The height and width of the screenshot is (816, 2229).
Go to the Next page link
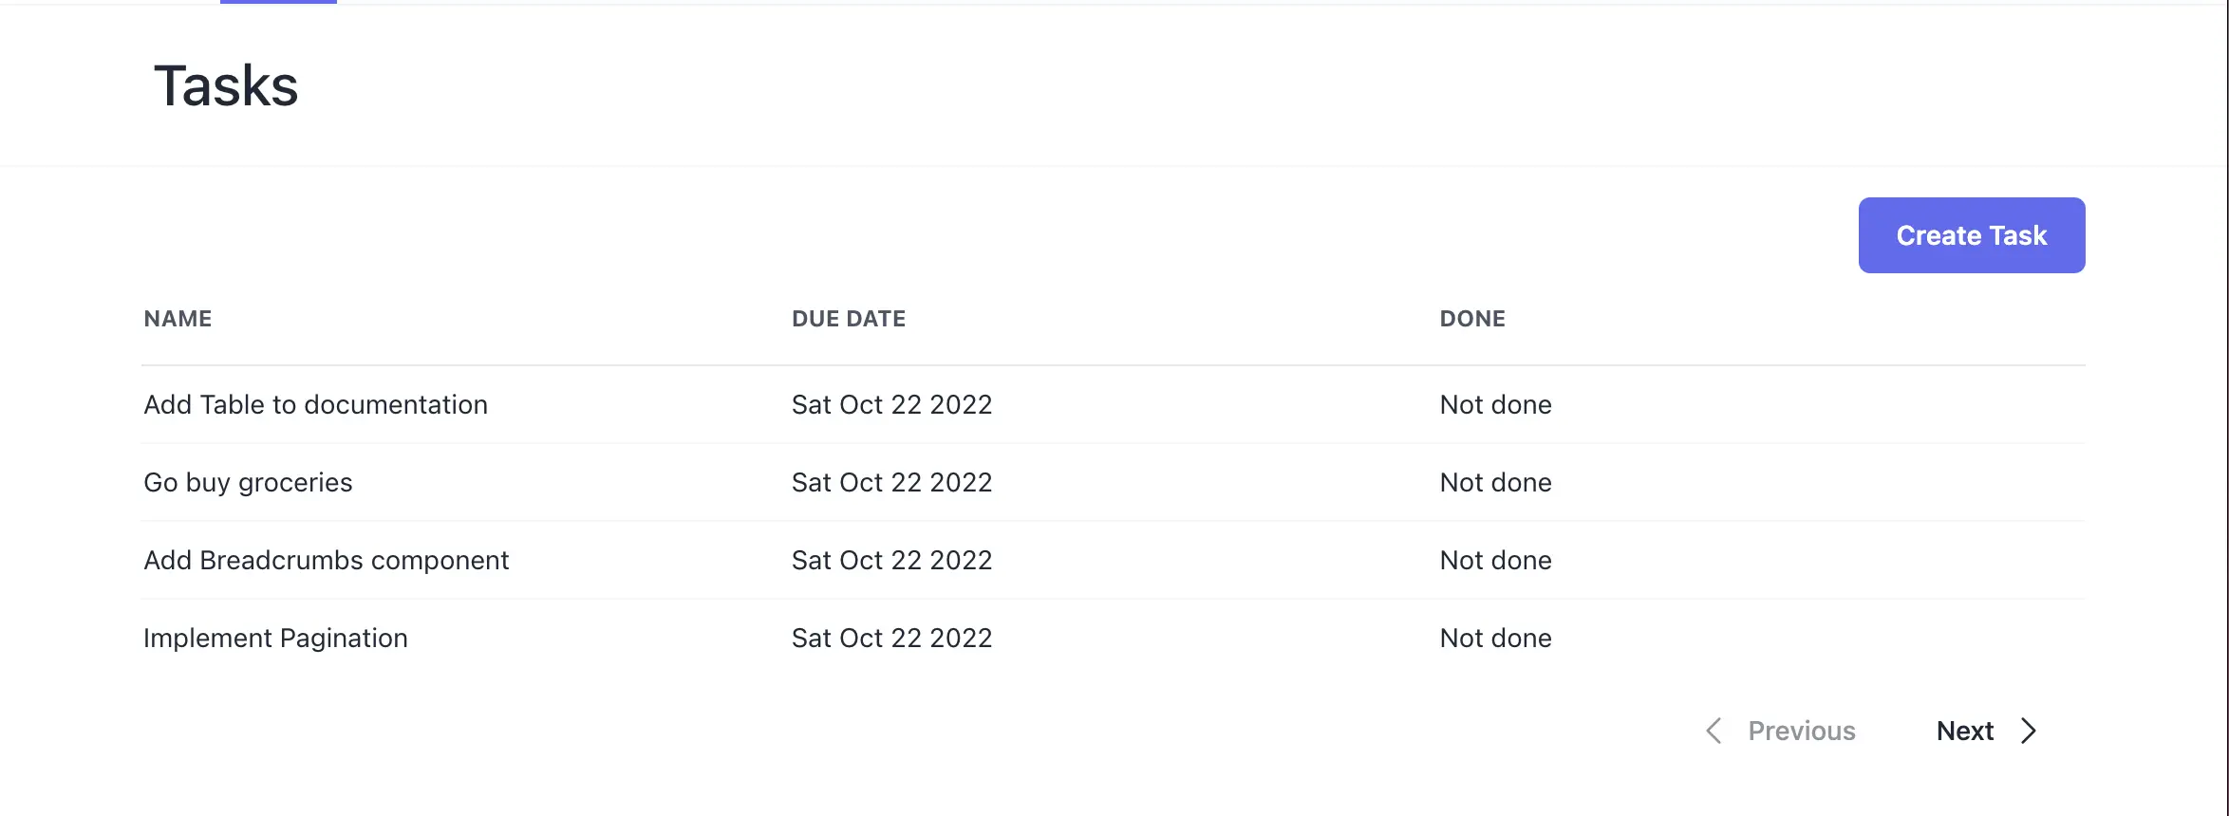(x=1965, y=731)
